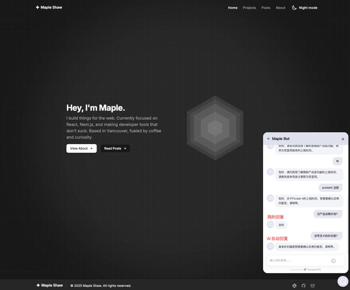Click the floating chat launcher bubble
Image resolution: width=350 pixels, height=290 pixels.
click(343, 282)
